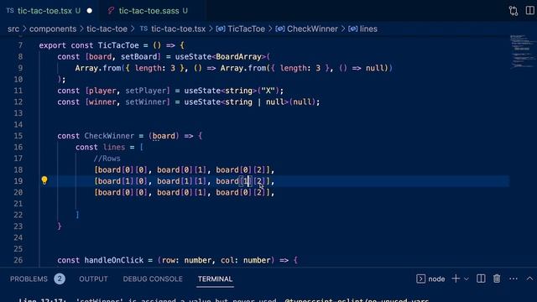Click the terminal shell icon beside node
Image resolution: width=537 pixels, height=302 pixels.
[x=421, y=279]
